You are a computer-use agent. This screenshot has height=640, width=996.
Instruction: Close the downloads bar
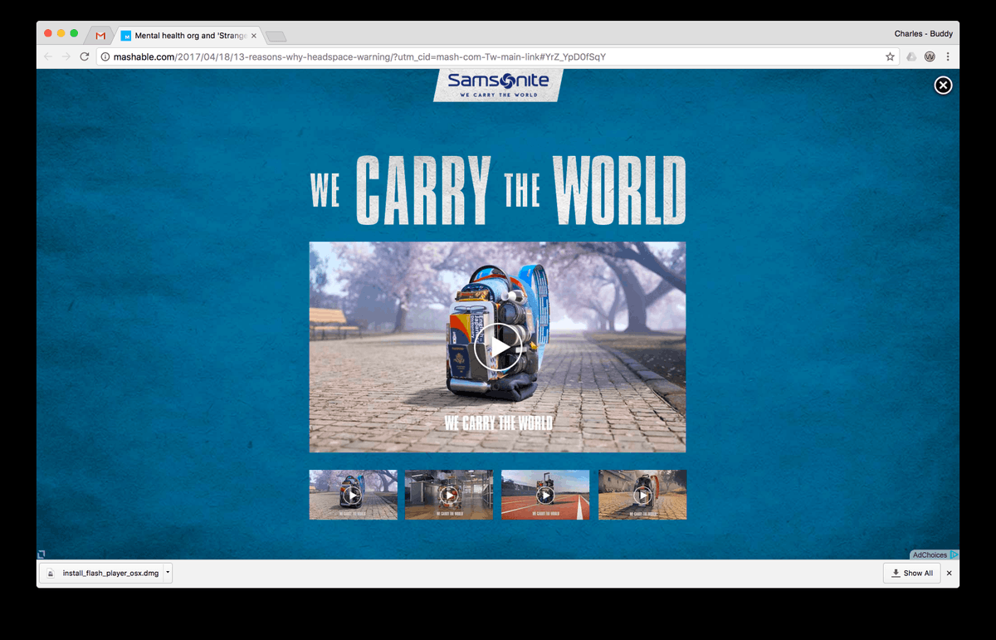950,573
